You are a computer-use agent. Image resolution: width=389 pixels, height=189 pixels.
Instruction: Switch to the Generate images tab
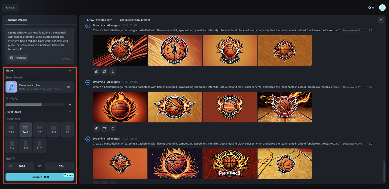pyautogui.click(x=16, y=20)
